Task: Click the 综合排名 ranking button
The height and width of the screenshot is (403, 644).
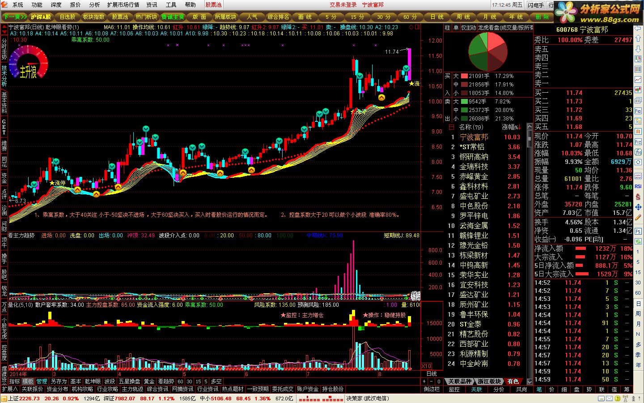Action: [x=278, y=17]
